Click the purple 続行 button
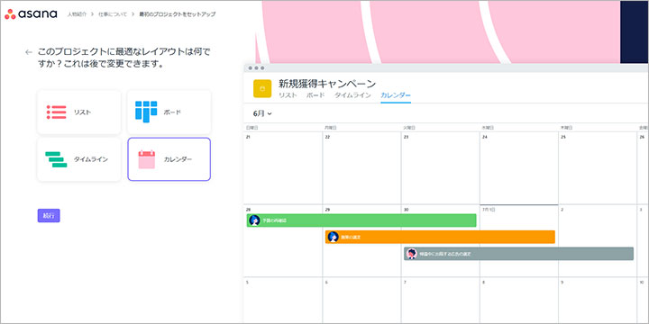 pos(49,216)
